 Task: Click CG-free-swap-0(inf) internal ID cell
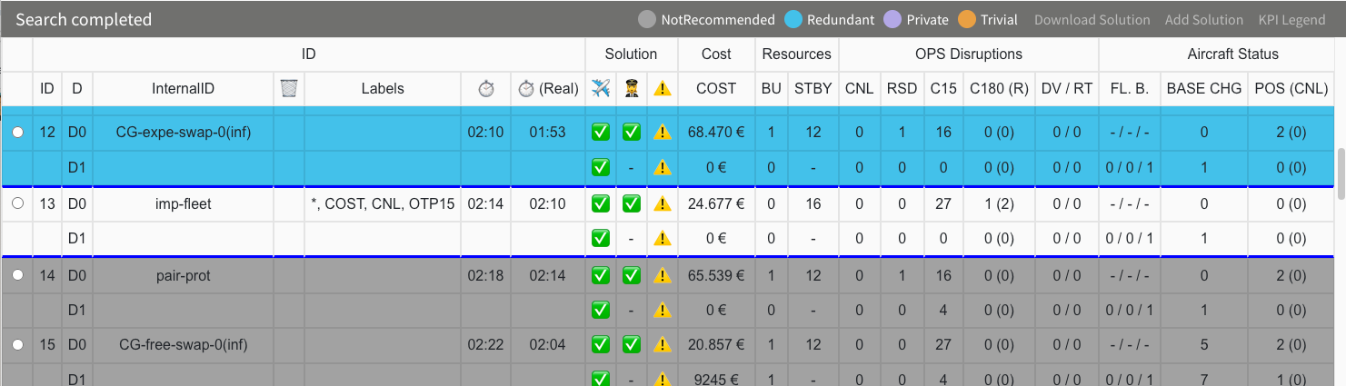point(184,345)
